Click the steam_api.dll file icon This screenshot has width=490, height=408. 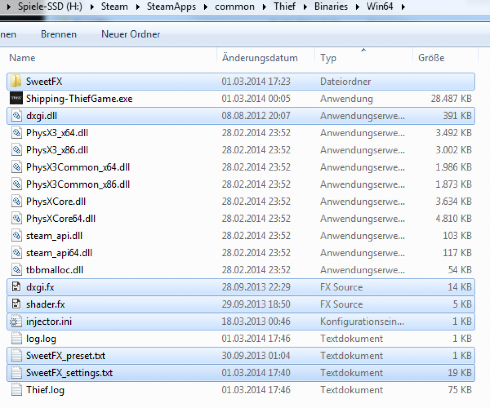[x=16, y=235]
